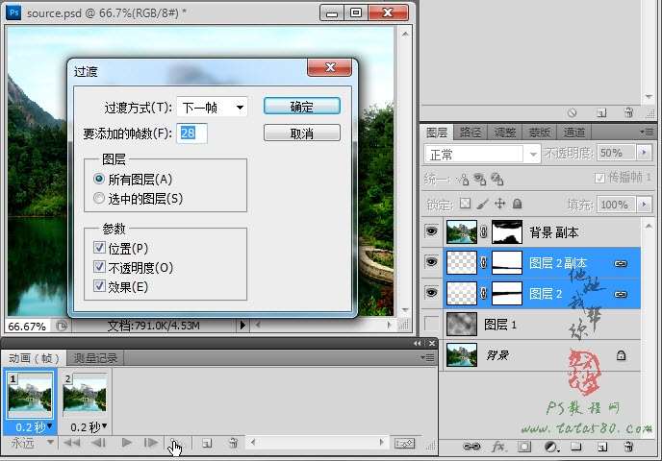This screenshot has height=461, width=662.
Task: Create new layer icon in Layers panel footer
Action: (x=602, y=447)
